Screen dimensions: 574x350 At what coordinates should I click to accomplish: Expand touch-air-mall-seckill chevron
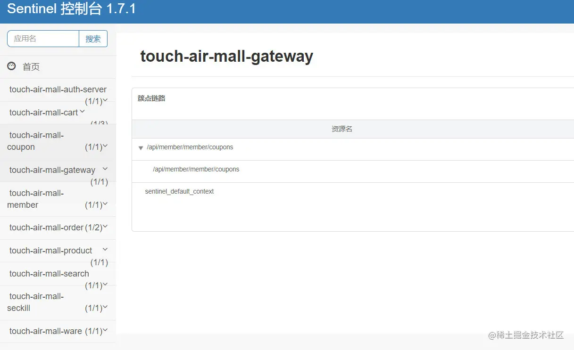105,307
